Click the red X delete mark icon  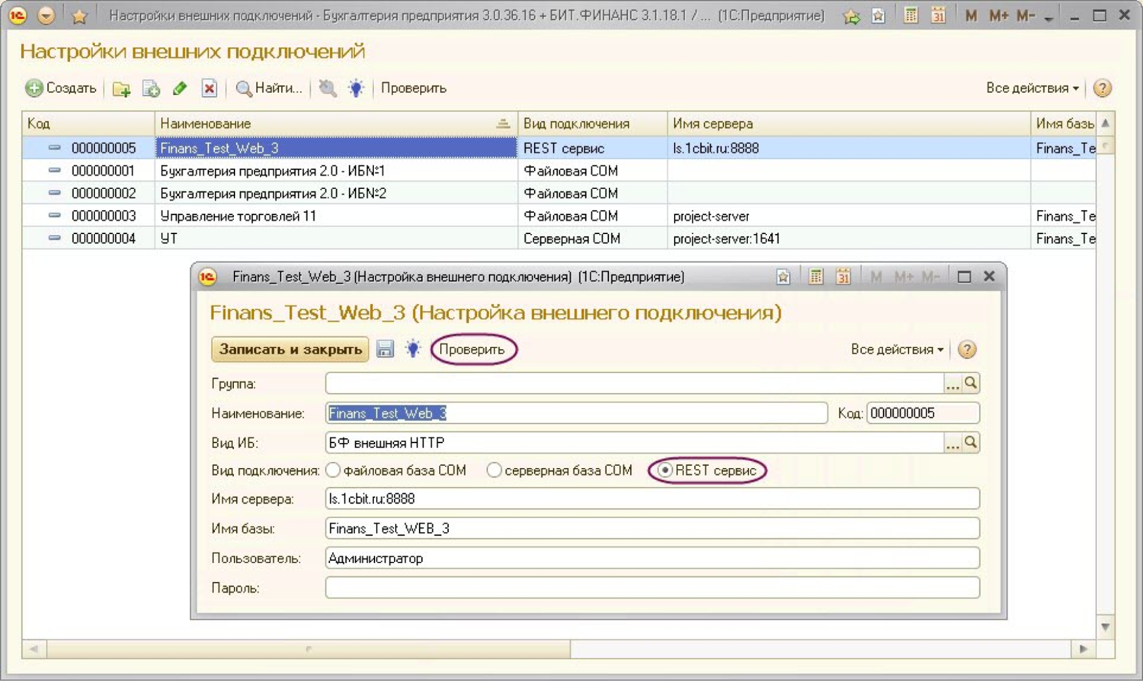[209, 88]
